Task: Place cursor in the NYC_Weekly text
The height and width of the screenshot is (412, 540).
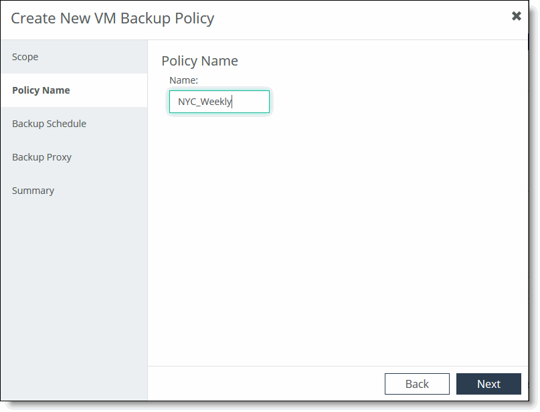Action: pos(204,102)
